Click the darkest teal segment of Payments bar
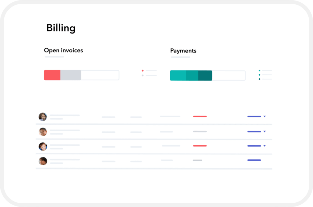The width and height of the screenshot is (313, 207). 205,75
